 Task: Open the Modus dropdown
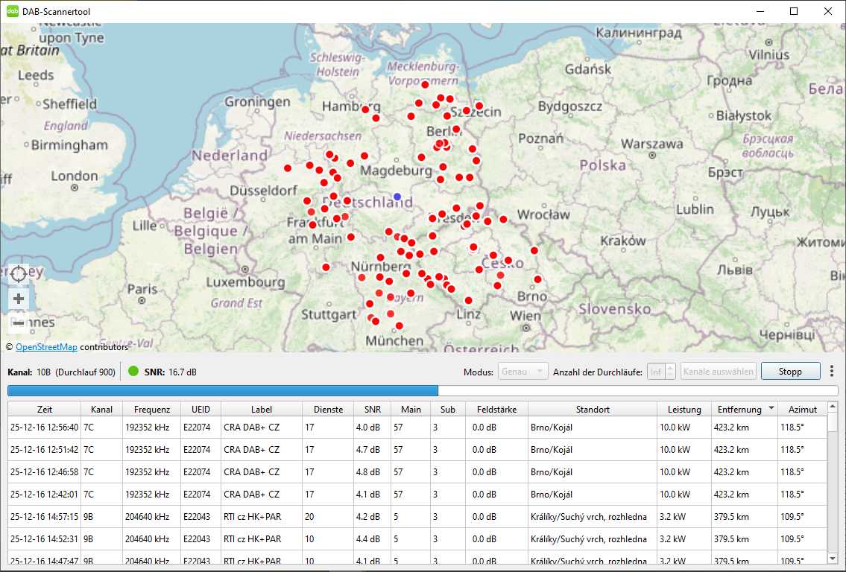pos(524,371)
